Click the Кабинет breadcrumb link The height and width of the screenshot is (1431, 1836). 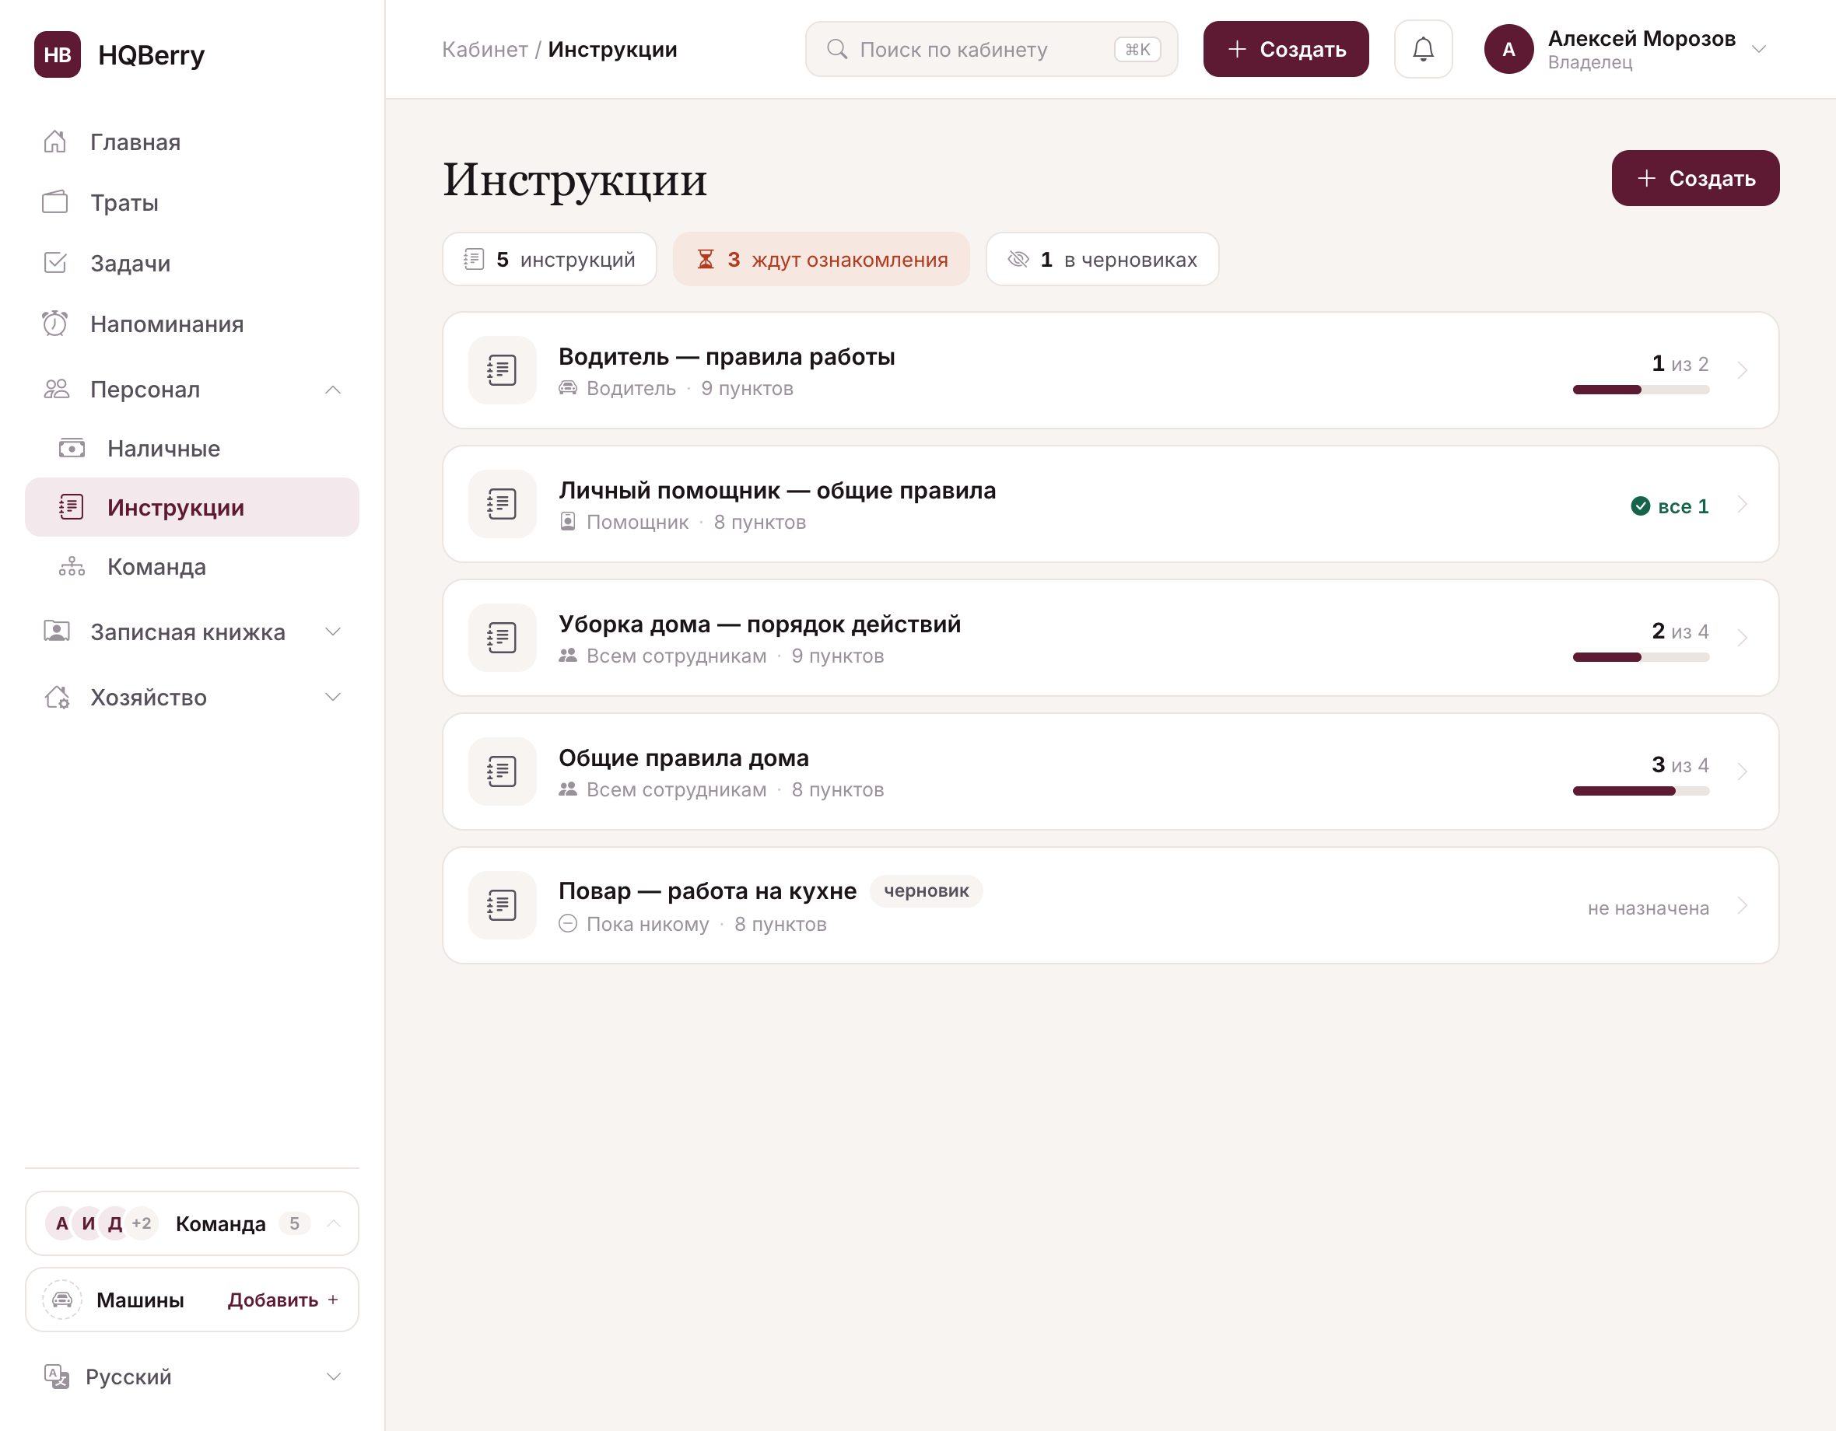coord(484,50)
